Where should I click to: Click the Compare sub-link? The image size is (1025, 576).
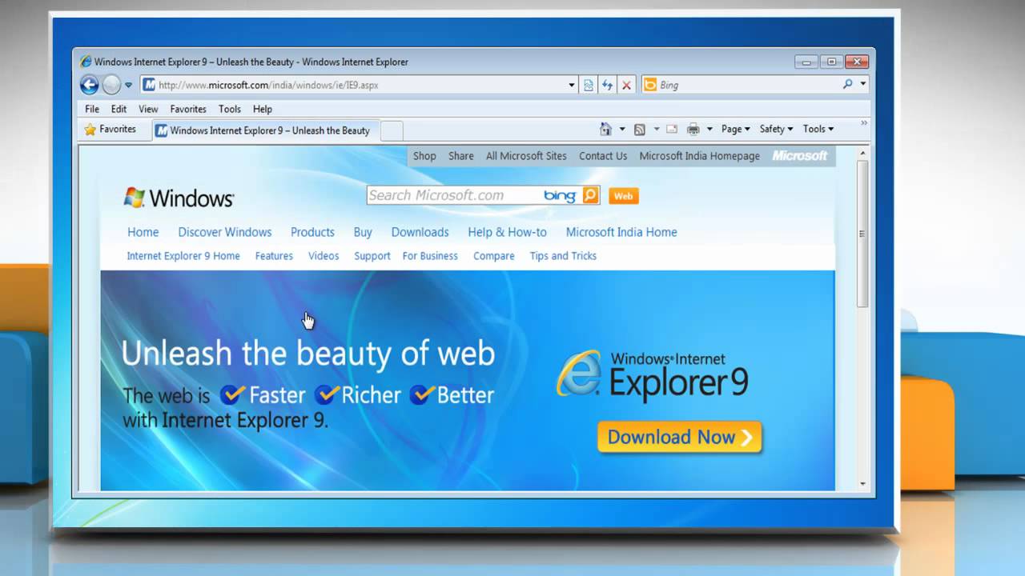click(x=494, y=256)
